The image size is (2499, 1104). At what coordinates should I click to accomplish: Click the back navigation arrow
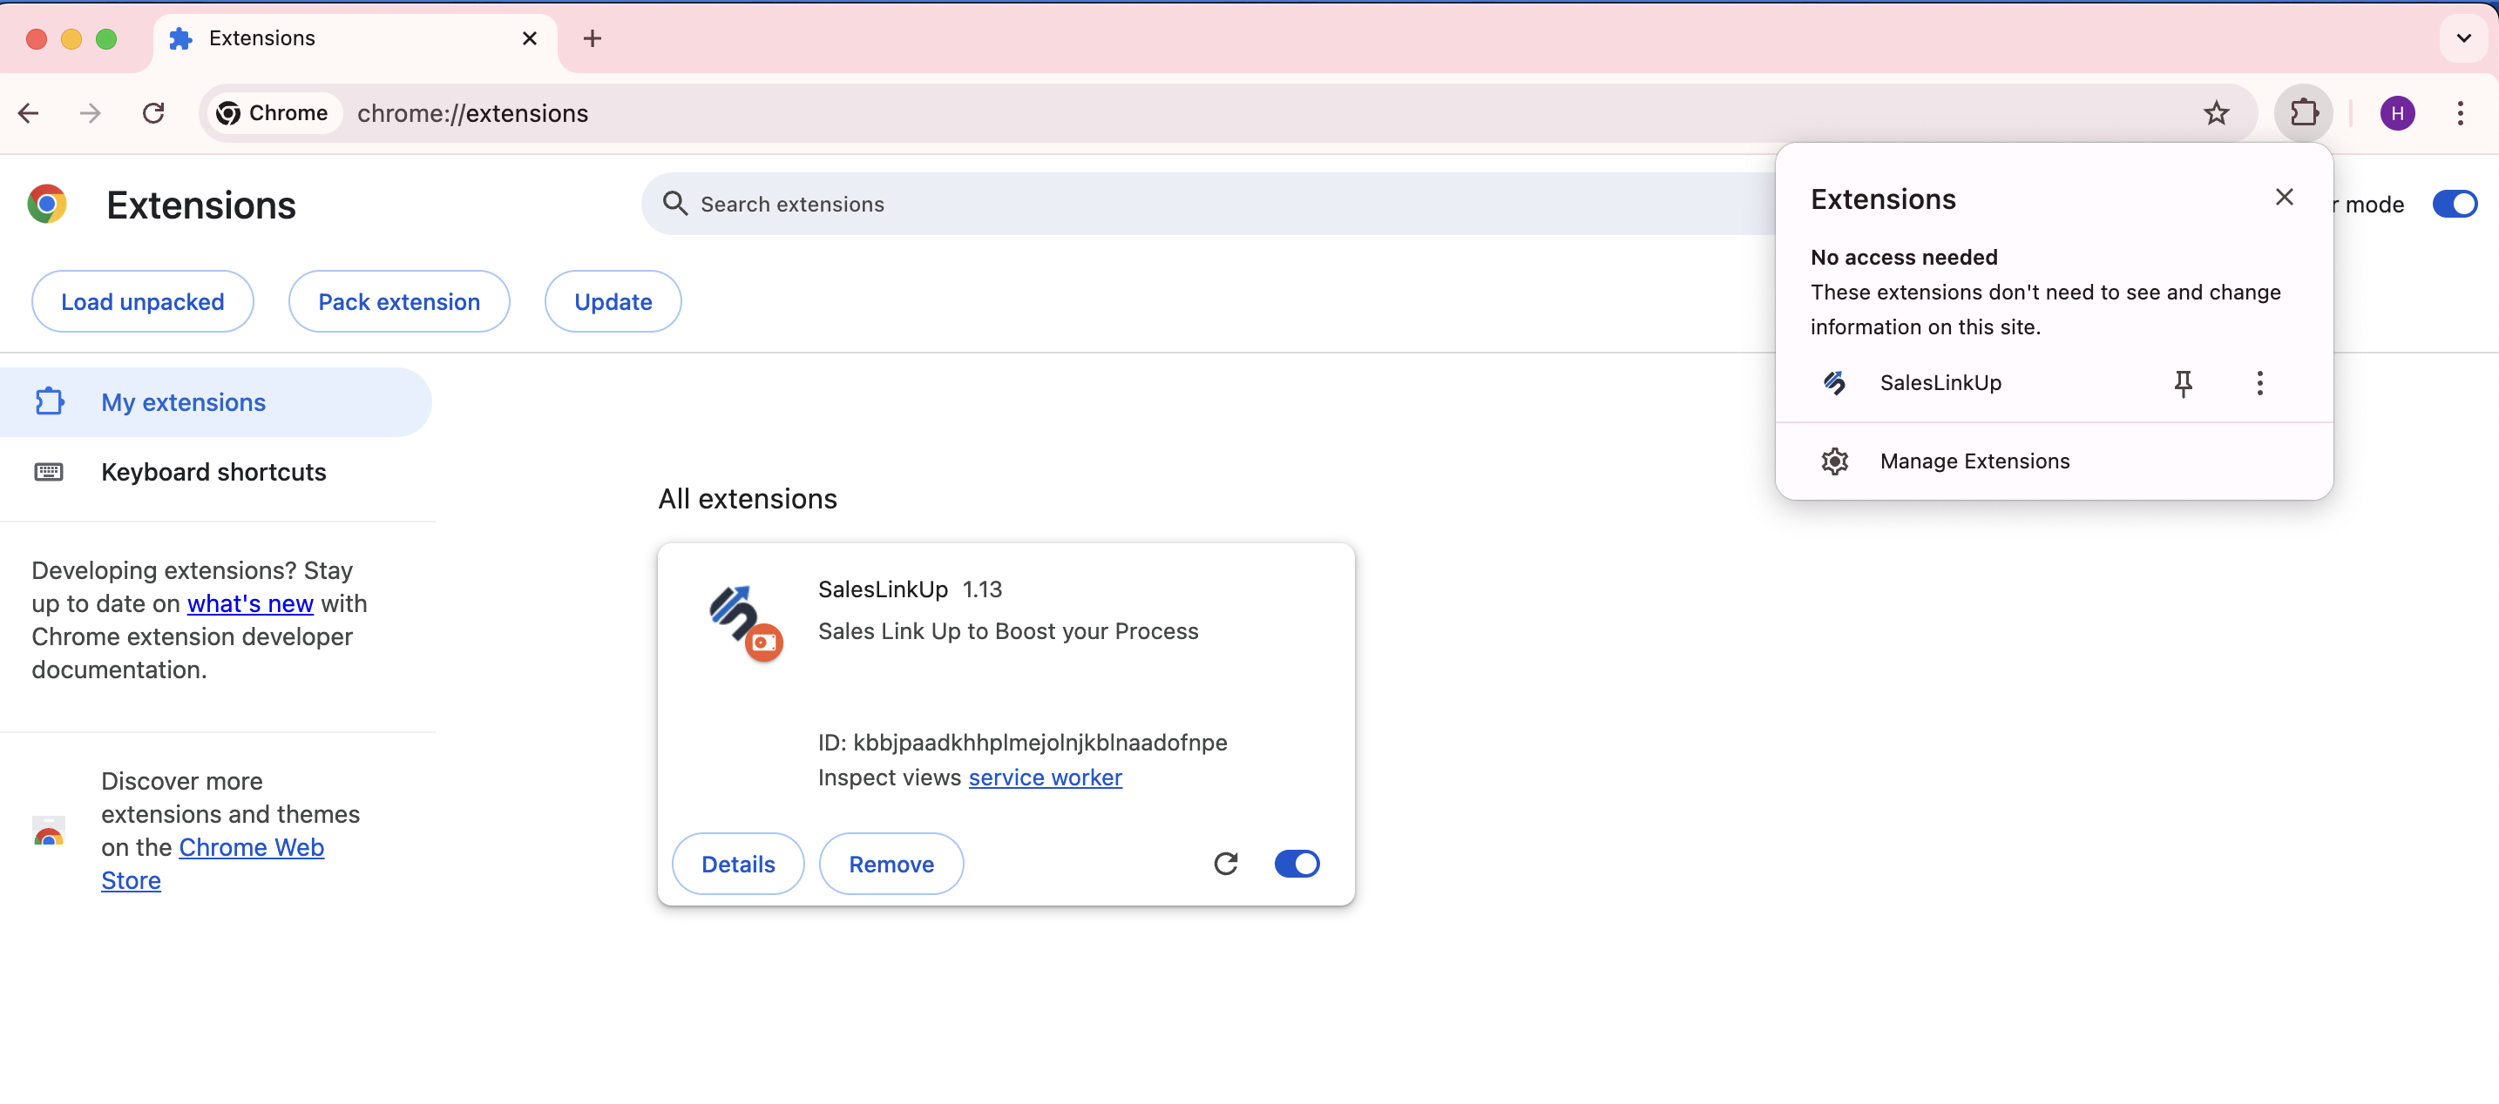(x=28, y=112)
